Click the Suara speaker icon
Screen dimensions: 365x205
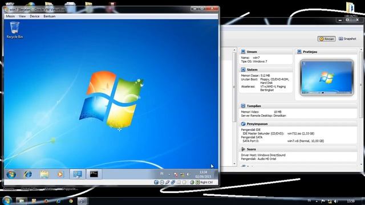coord(243,149)
